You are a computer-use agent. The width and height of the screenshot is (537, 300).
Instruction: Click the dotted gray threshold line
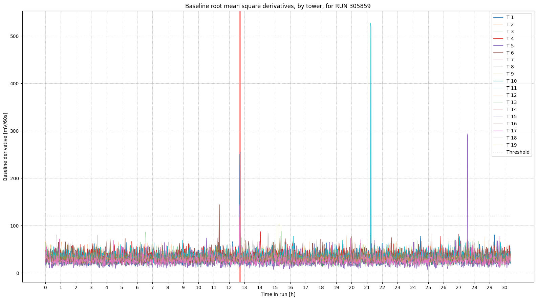[135, 216]
